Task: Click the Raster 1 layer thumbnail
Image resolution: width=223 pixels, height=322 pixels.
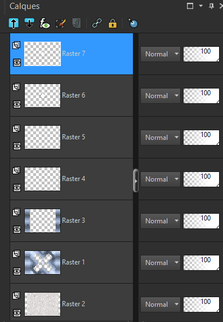Action: click(42, 262)
